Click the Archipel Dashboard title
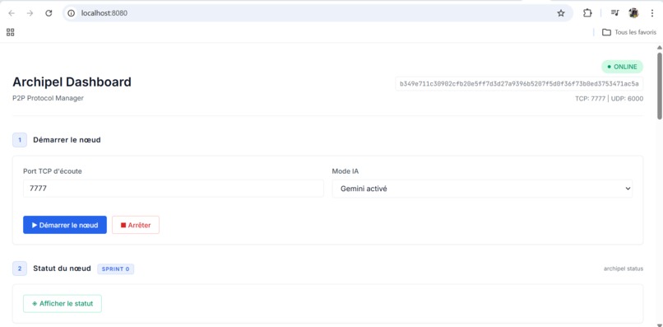Image resolution: width=663 pixels, height=327 pixels. coord(72,82)
